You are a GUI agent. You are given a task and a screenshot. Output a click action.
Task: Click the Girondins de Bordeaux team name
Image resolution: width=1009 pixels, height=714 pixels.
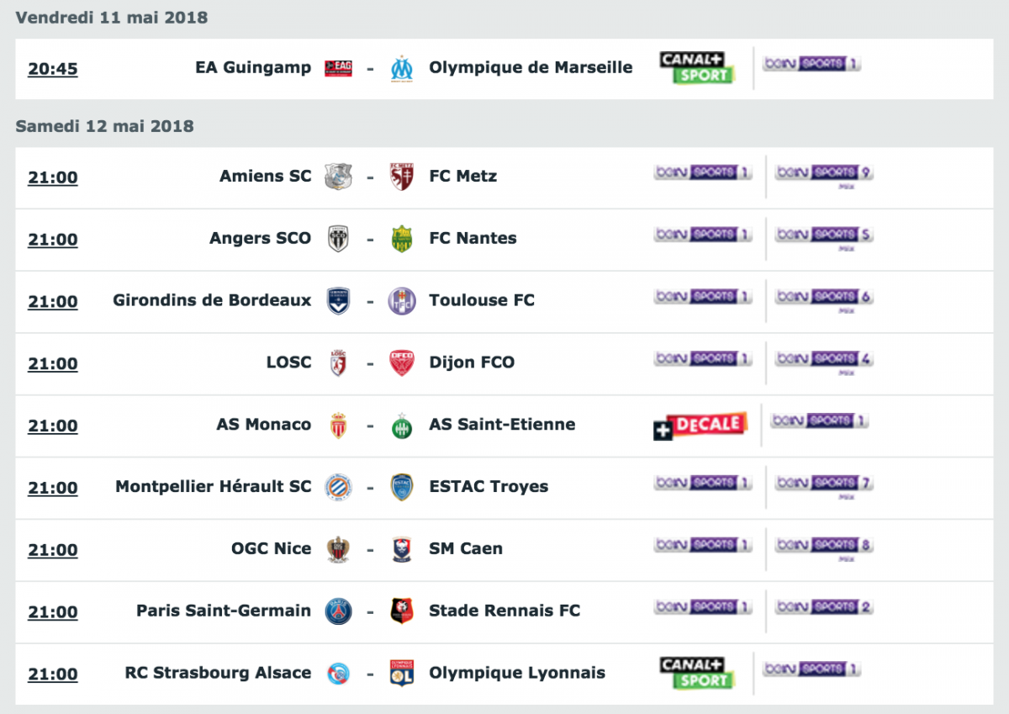click(x=212, y=300)
